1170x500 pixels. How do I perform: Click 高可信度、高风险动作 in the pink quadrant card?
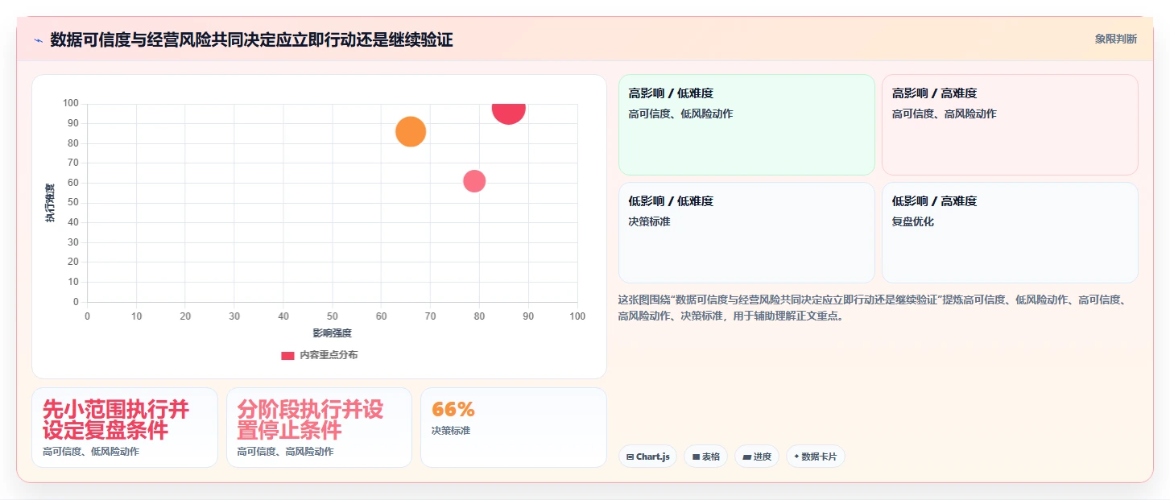click(944, 114)
